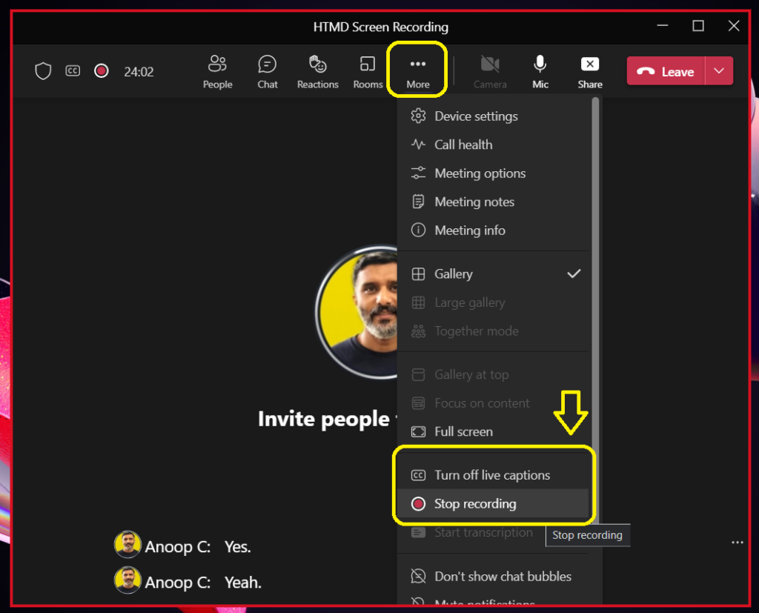Stop the recording
Image resolution: width=759 pixels, height=613 pixels.
pos(474,504)
